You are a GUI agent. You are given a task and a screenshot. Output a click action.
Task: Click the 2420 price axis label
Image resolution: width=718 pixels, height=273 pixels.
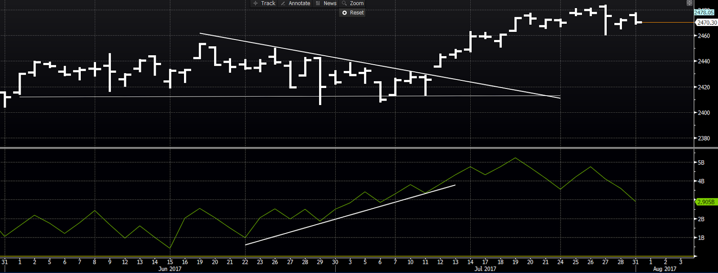coord(704,87)
